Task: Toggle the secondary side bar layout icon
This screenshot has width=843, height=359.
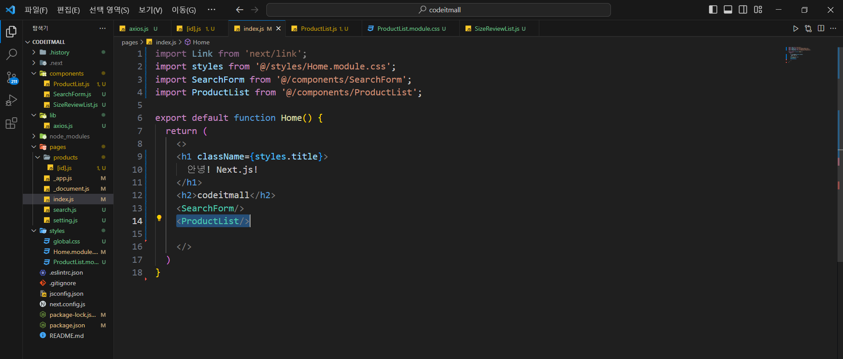Action: tap(743, 10)
